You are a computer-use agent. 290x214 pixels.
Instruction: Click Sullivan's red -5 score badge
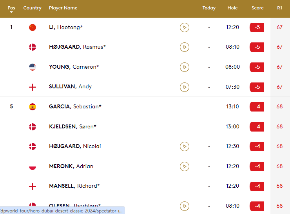[257, 87]
